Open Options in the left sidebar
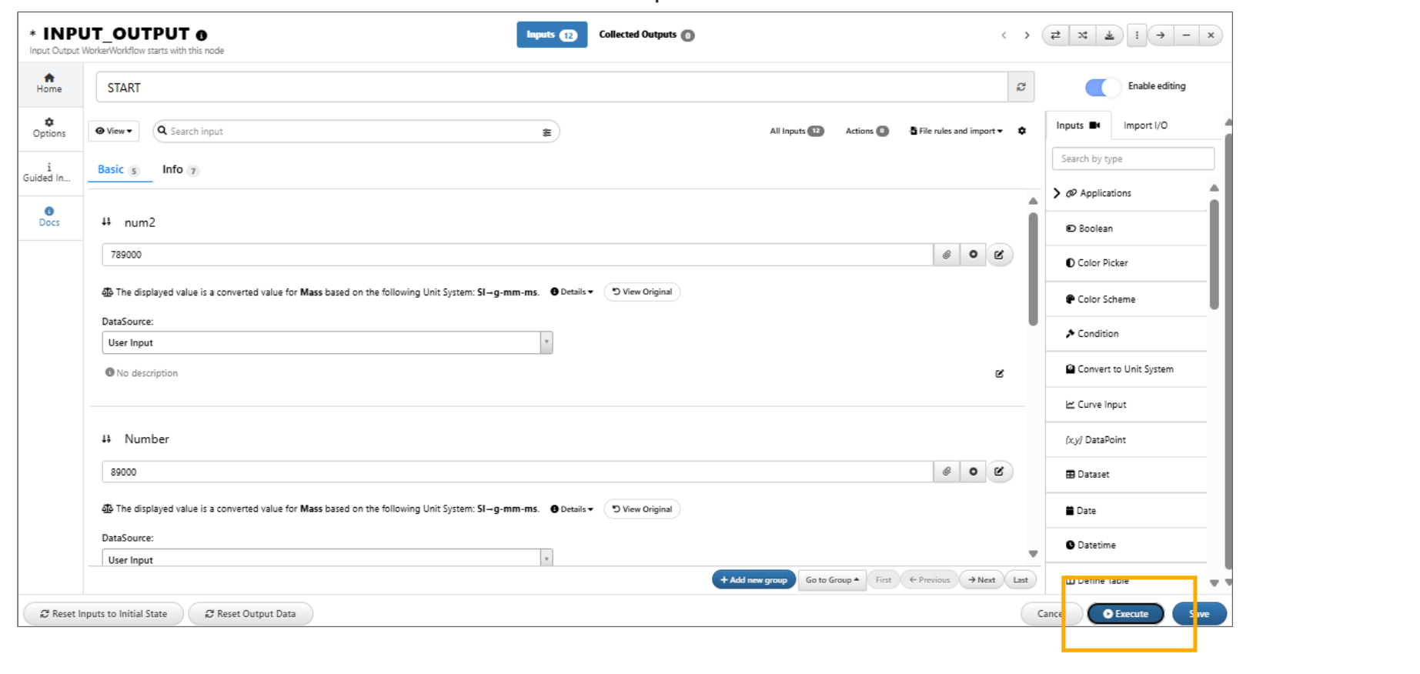This screenshot has width=1420, height=674. coord(49,128)
